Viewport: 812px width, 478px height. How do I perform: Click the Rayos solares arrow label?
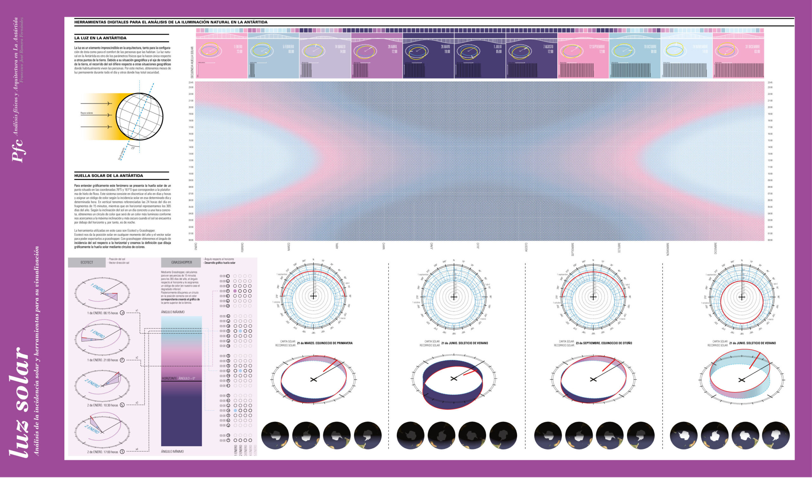tap(87, 113)
